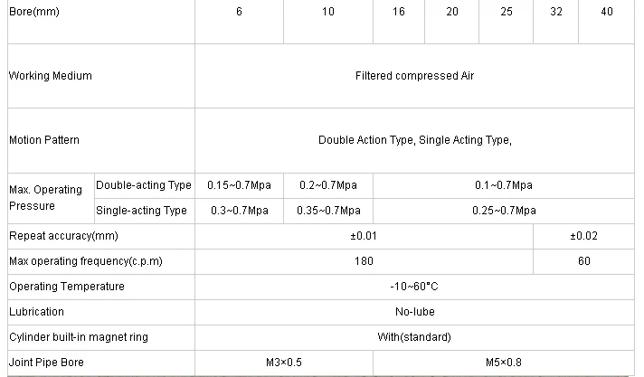The image size is (644, 377).
Task: Click the Filtered compressed Air cell
Action: tap(414, 77)
